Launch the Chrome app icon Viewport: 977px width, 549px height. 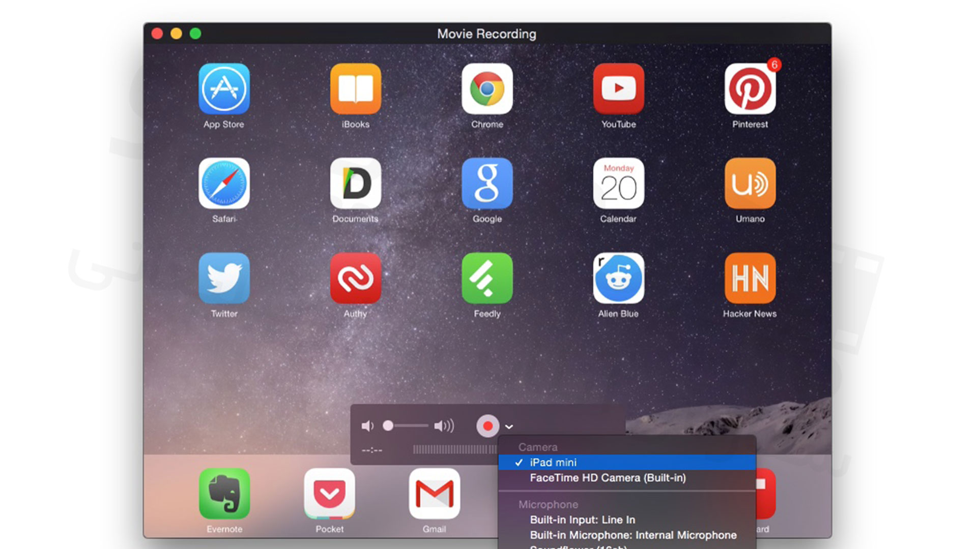(x=487, y=88)
